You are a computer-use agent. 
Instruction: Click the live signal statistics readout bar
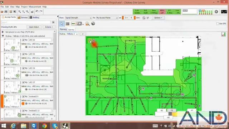(157, 12)
